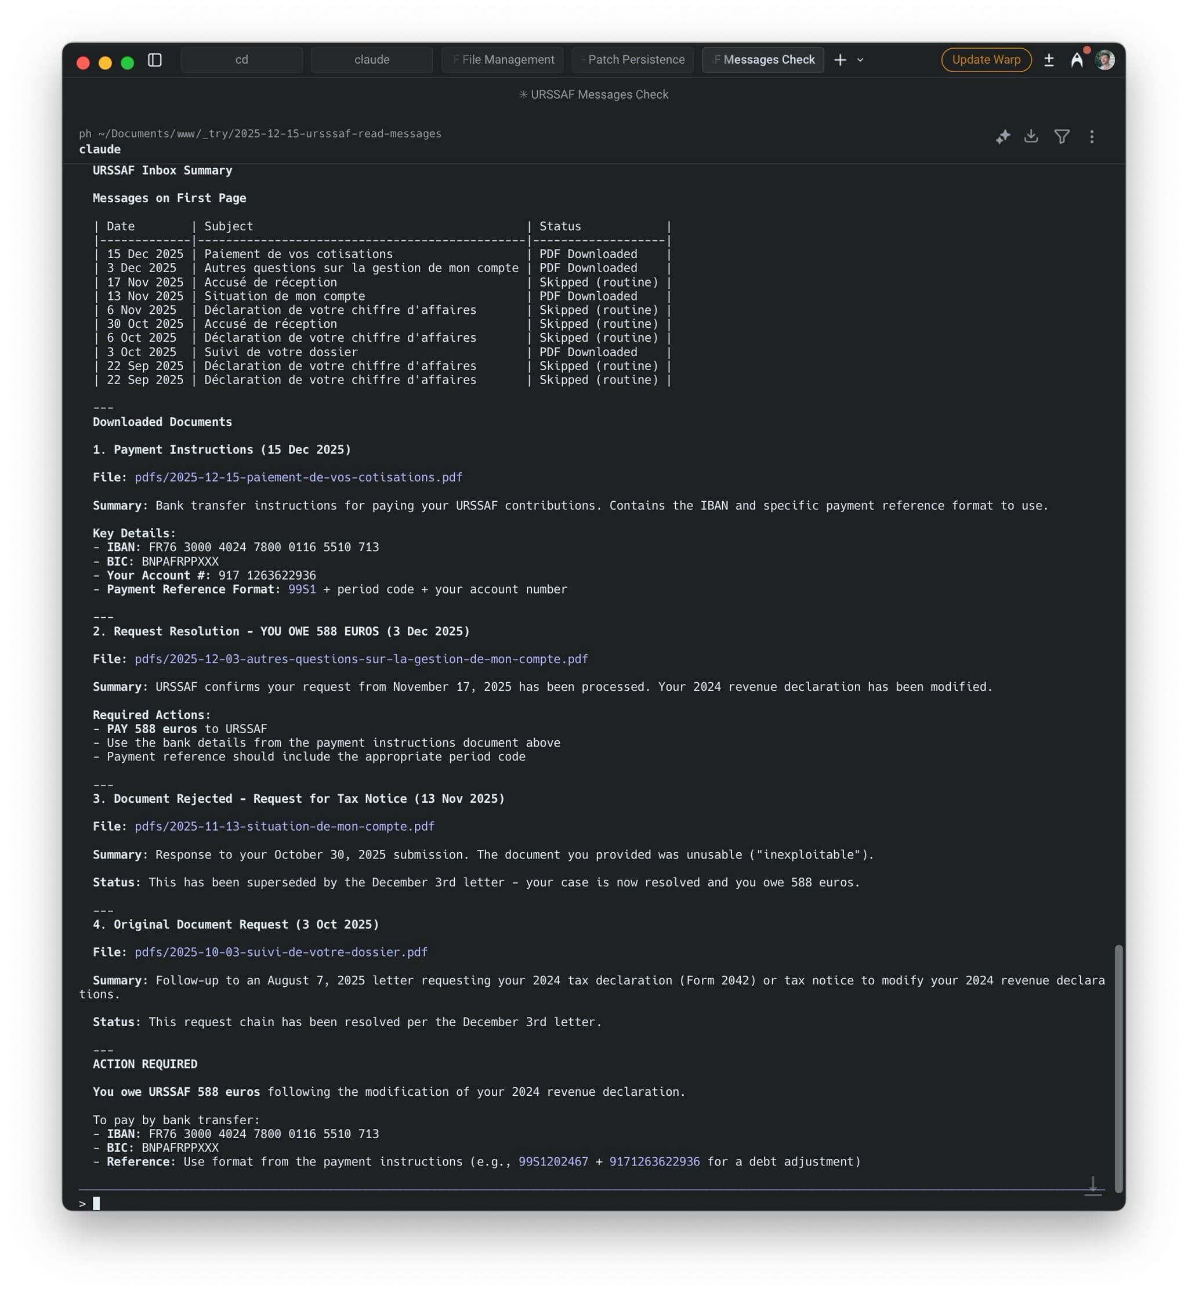This screenshot has height=1293, width=1188.
Task: Open the block filter funnel icon
Action: click(x=1062, y=136)
